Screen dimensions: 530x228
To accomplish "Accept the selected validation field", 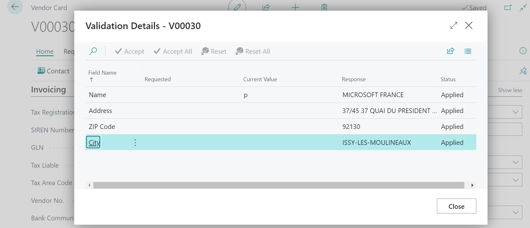I will click(x=129, y=51).
